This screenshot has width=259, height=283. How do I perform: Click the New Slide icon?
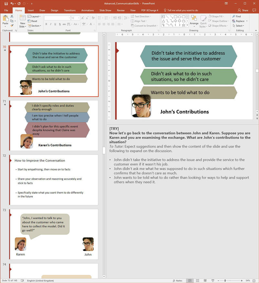click(x=23, y=18)
